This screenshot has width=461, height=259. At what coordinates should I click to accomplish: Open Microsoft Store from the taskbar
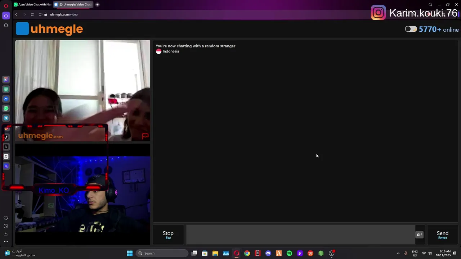pyautogui.click(x=205, y=253)
